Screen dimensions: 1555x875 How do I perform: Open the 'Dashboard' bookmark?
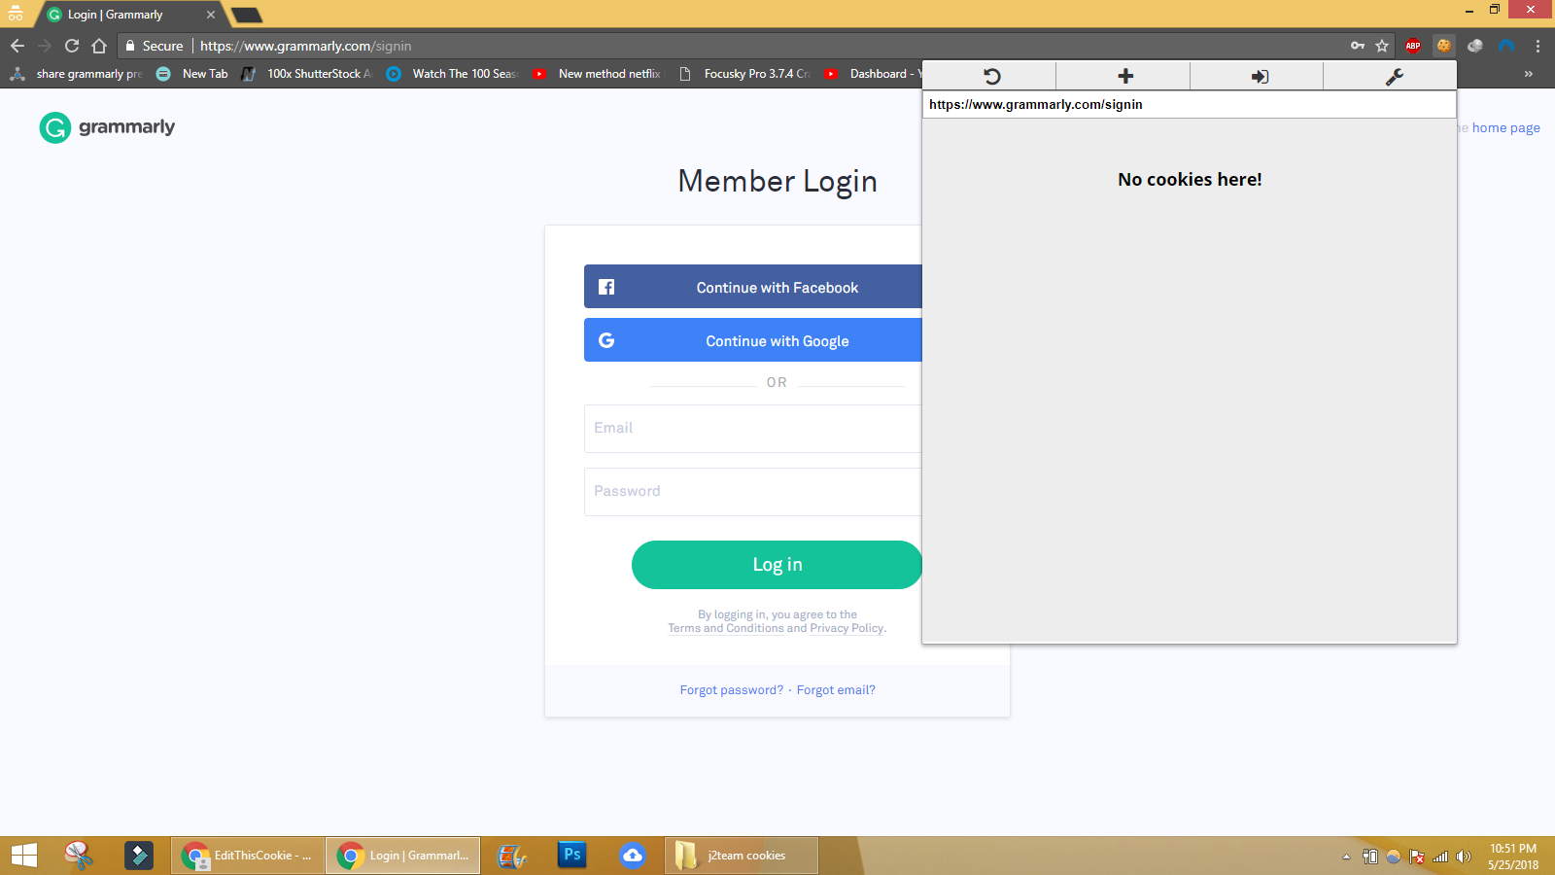[872, 74]
